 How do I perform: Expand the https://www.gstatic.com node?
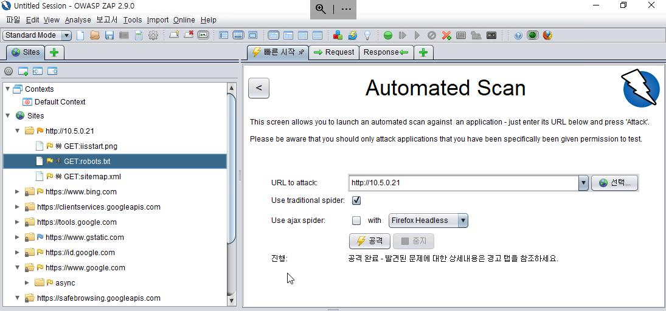(18, 237)
